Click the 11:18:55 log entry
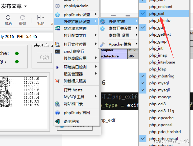193x146 pixels. [x=32, y=105]
